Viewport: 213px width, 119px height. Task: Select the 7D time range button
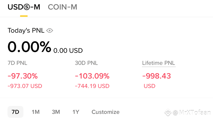(x=15, y=112)
